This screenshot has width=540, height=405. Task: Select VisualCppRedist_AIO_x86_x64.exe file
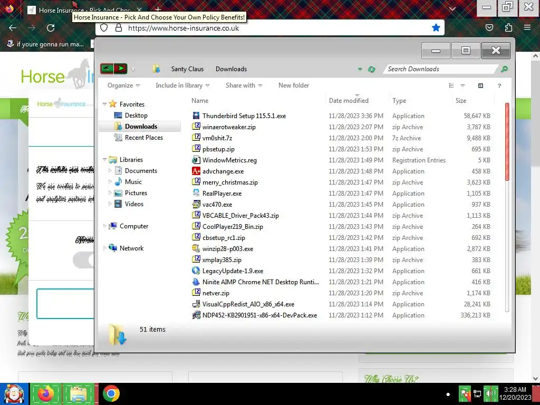point(244,304)
